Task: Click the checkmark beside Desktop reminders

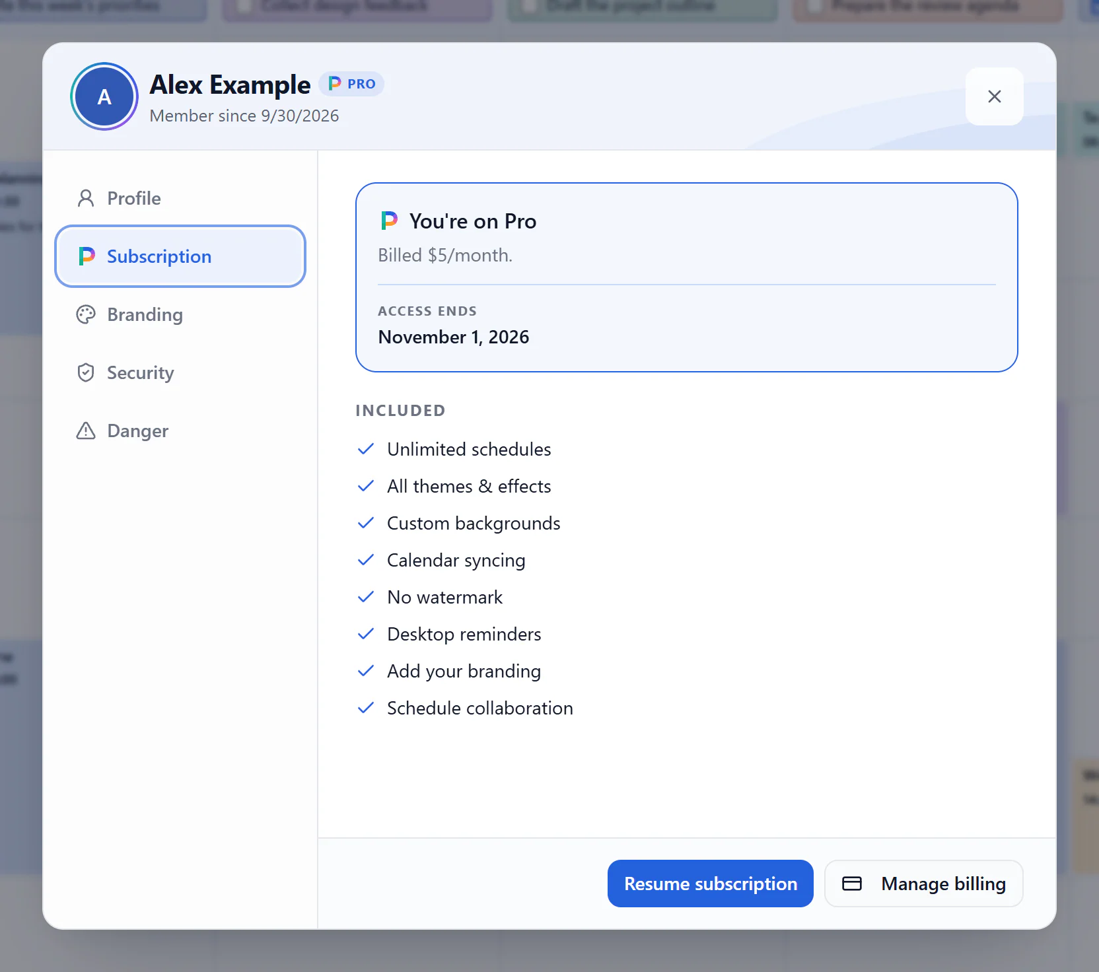Action: point(366,634)
